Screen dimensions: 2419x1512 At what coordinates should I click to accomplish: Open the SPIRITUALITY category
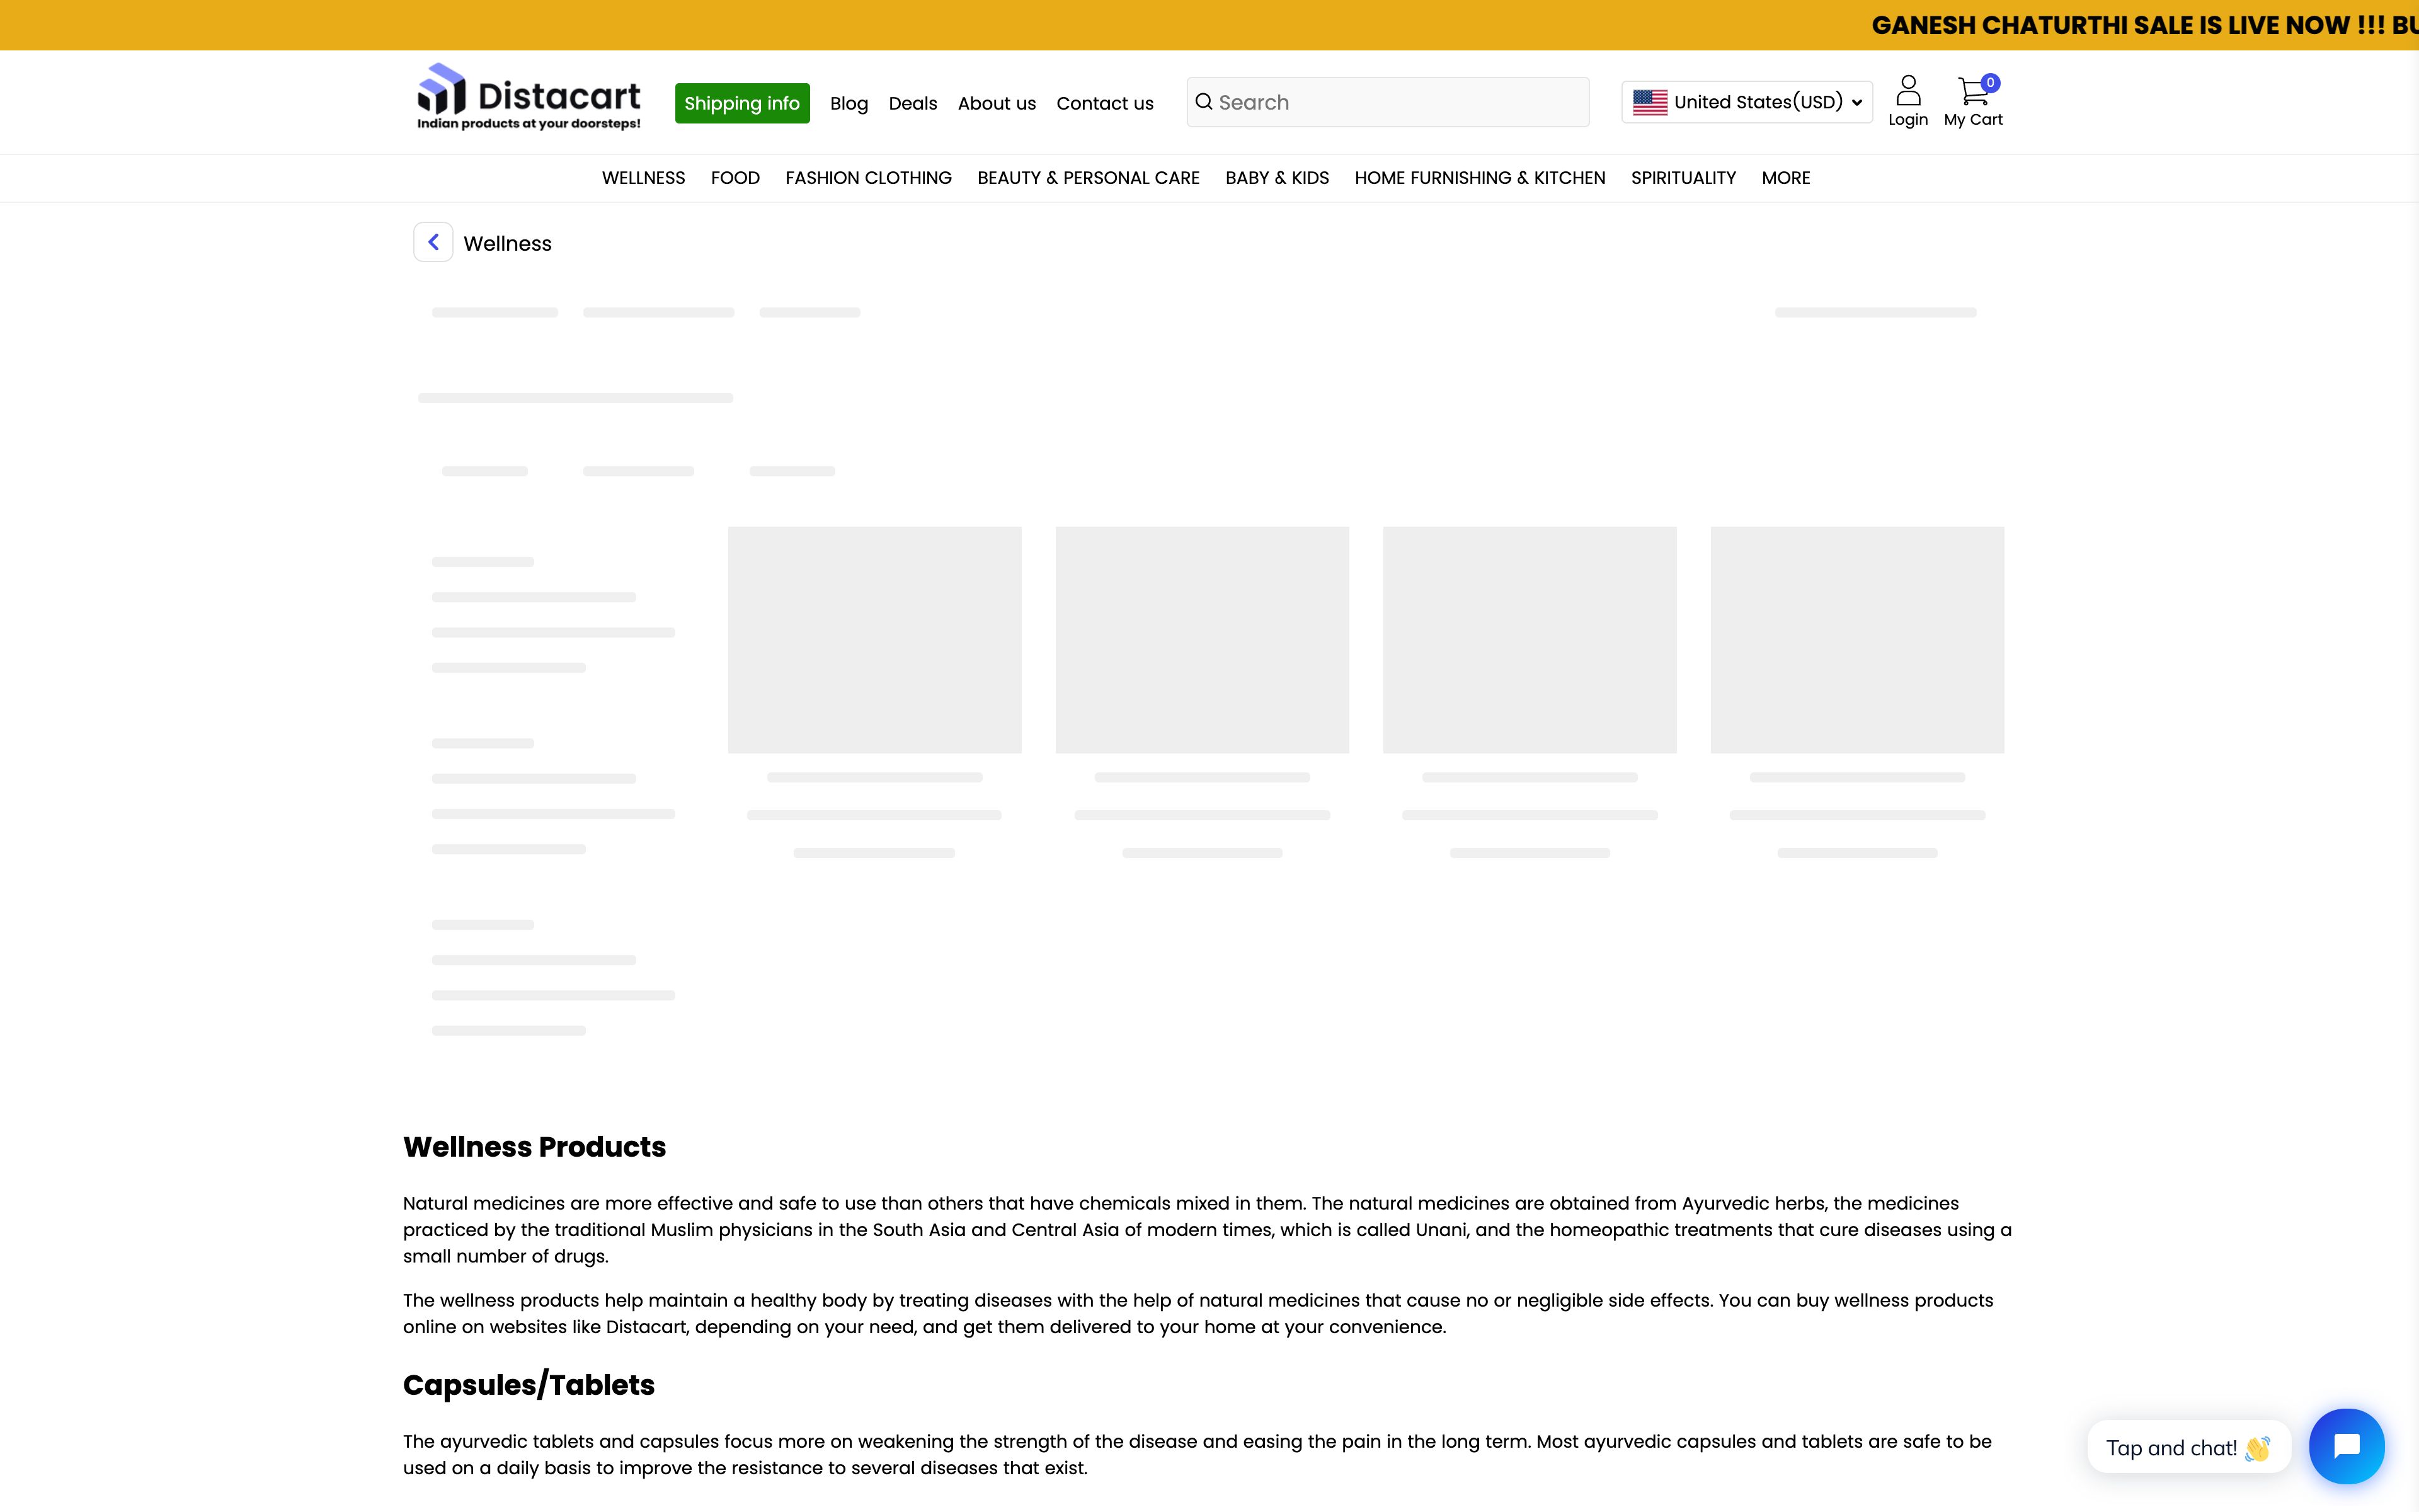[1683, 178]
